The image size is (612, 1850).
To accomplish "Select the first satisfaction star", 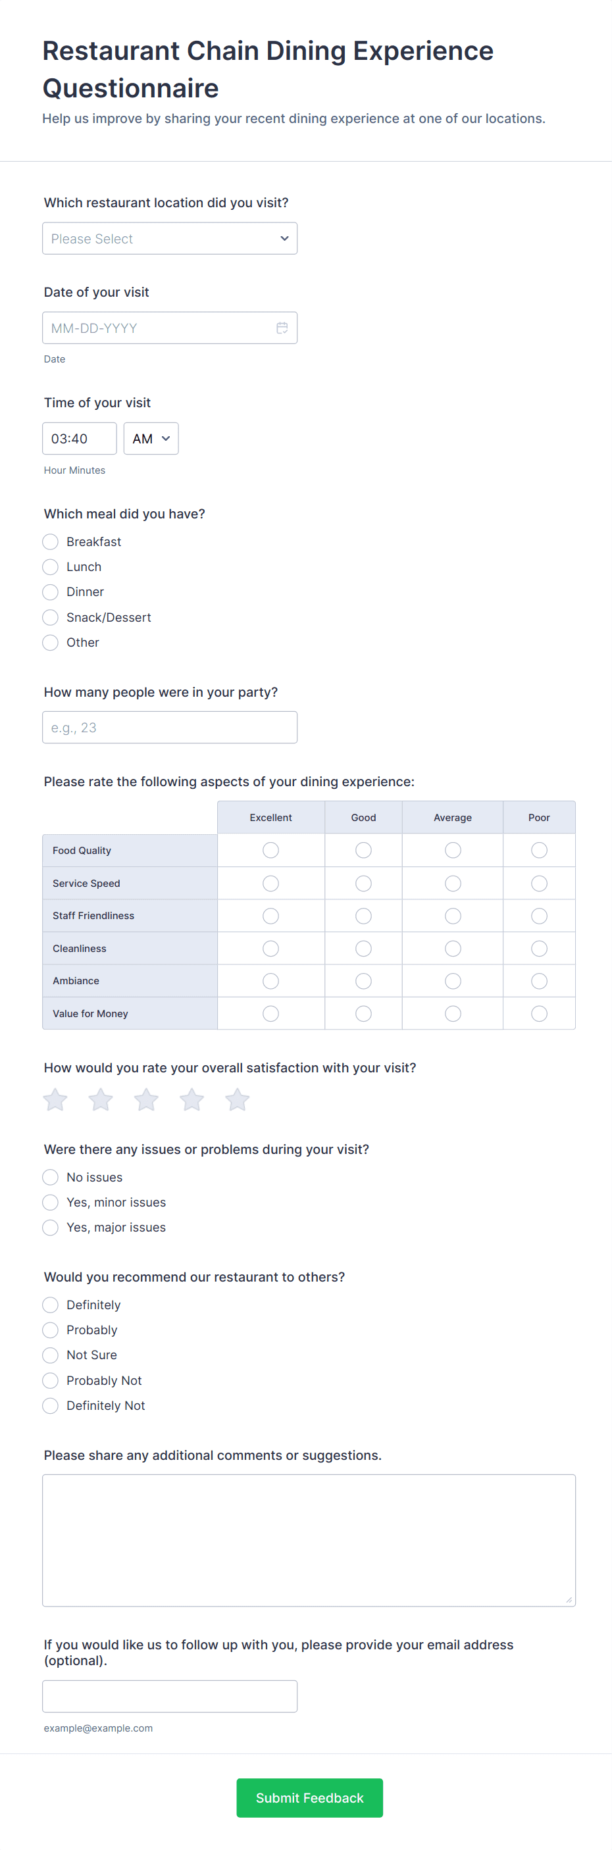I will [55, 1099].
